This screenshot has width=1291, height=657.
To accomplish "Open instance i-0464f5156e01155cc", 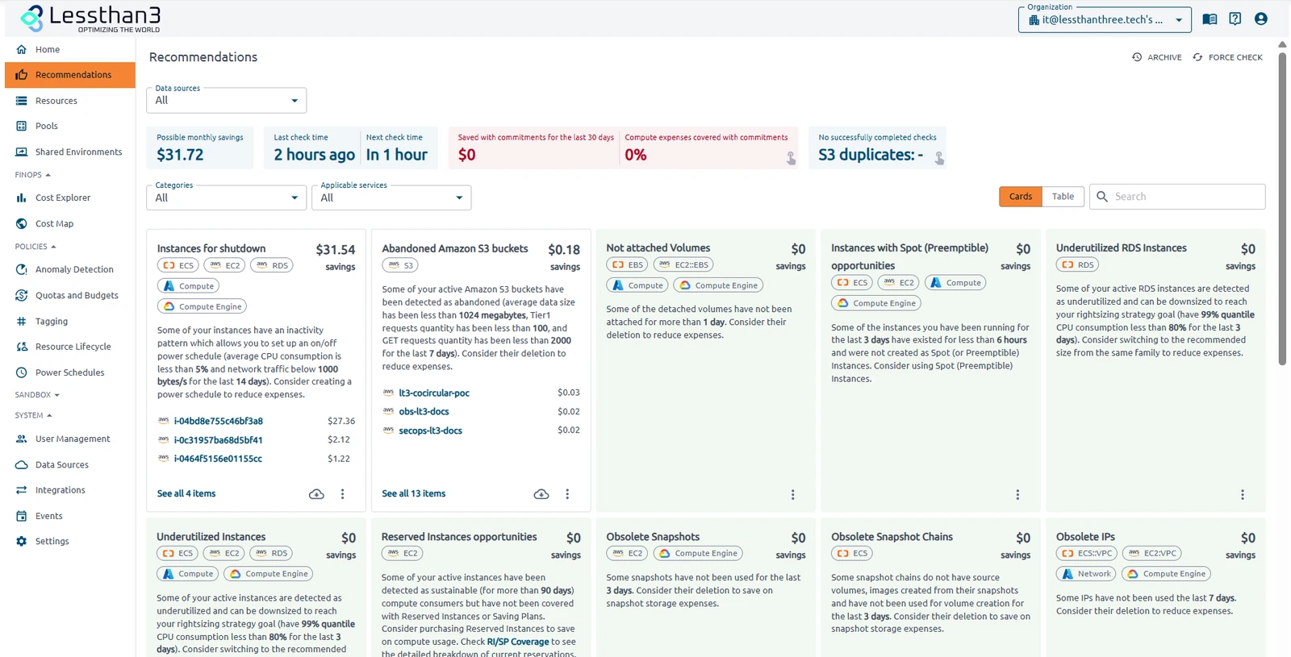I will click(218, 459).
